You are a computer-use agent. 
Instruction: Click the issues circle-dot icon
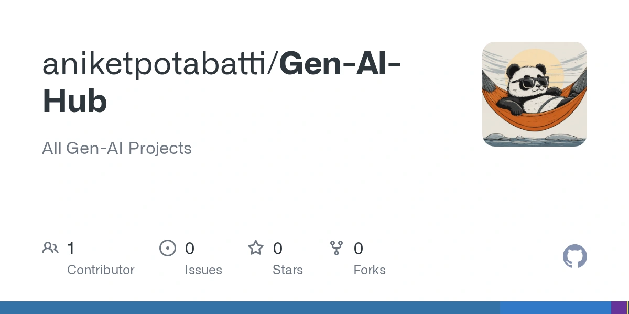pos(168,248)
